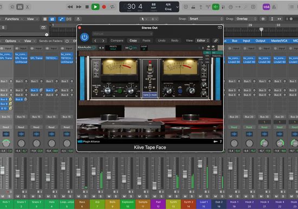Click the resize icon at plugin window top right
The width and height of the screenshot is (298, 209).
[x=219, y=28]
